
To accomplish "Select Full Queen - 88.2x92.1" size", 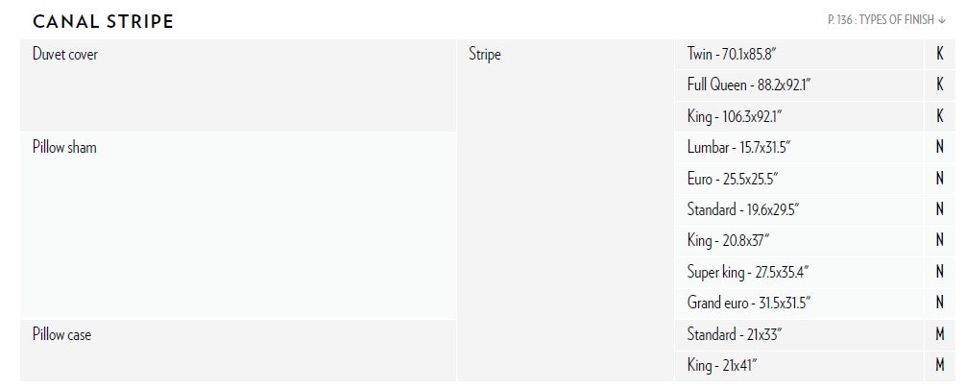I will [749, 85].
